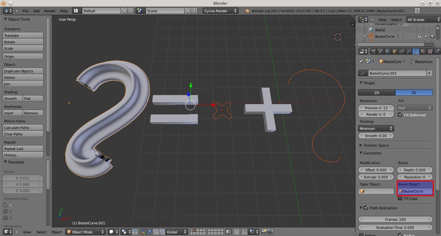441x236 pixels.
Task: Enable the Fill Caps checkbox
Action: [x=400, y=198]
